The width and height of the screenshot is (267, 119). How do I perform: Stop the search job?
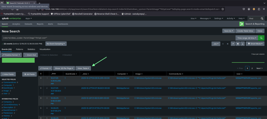coord(228,44)
